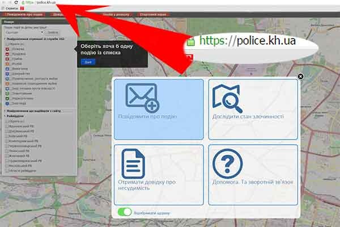The width and height of the screenshot is (340, 227).
Task: Toggle the green 'Відображати одразу' switch
Action: pos(125,212)
